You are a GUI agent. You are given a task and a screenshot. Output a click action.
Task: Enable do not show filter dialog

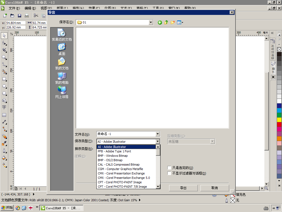(x=169, y=173)
